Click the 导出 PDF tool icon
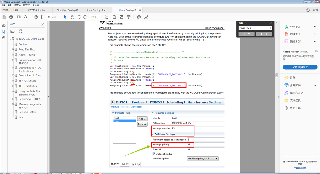320x174 pixels. click(x=286, y=27)
